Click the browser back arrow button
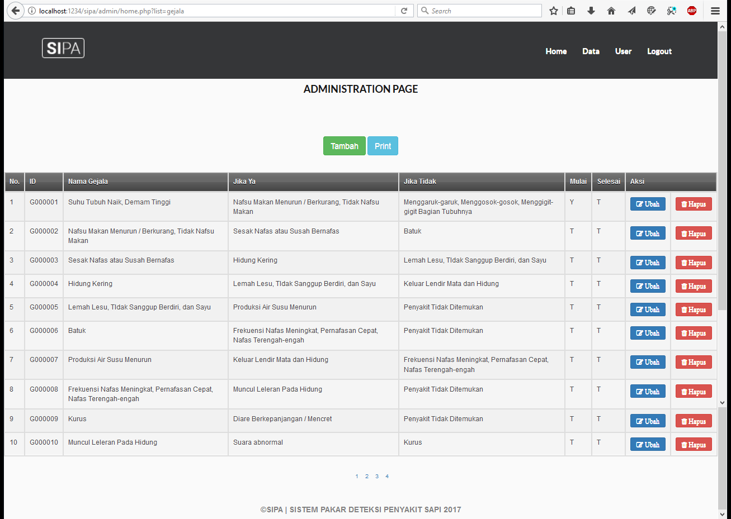Screen dimensions: 731x519 (x=15, y=11)
